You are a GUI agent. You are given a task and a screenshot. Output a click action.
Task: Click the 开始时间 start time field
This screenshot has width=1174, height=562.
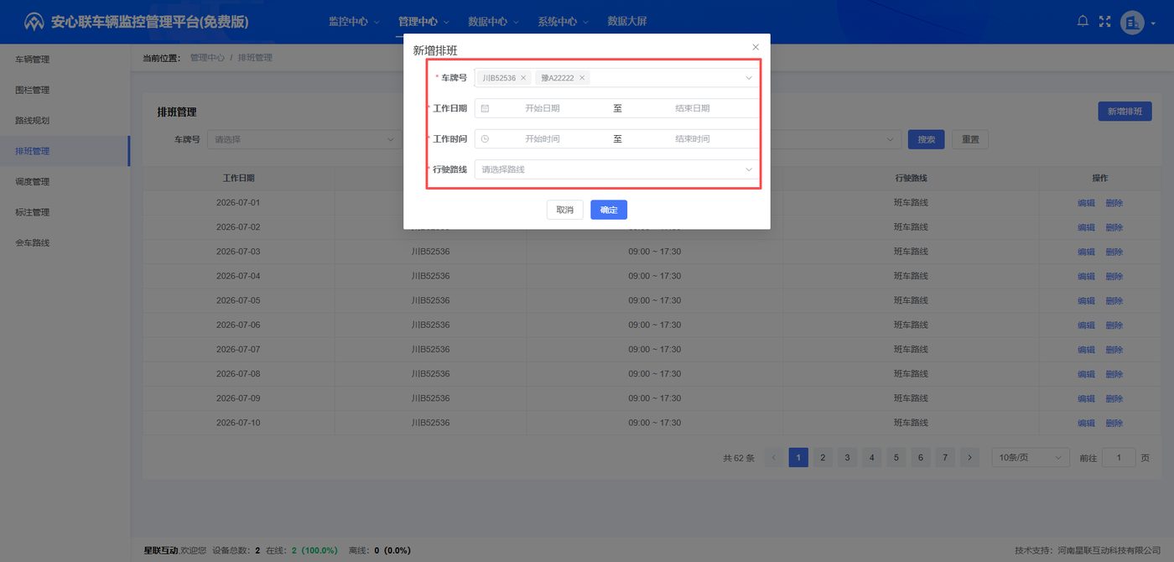543,138
